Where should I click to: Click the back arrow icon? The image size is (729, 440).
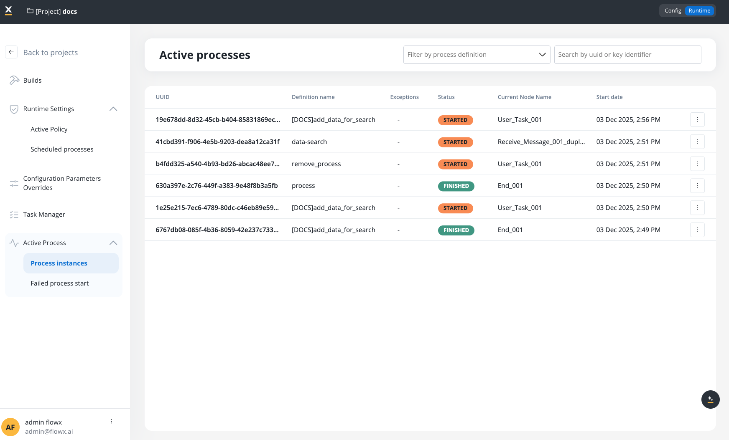(x=11, y=52)
